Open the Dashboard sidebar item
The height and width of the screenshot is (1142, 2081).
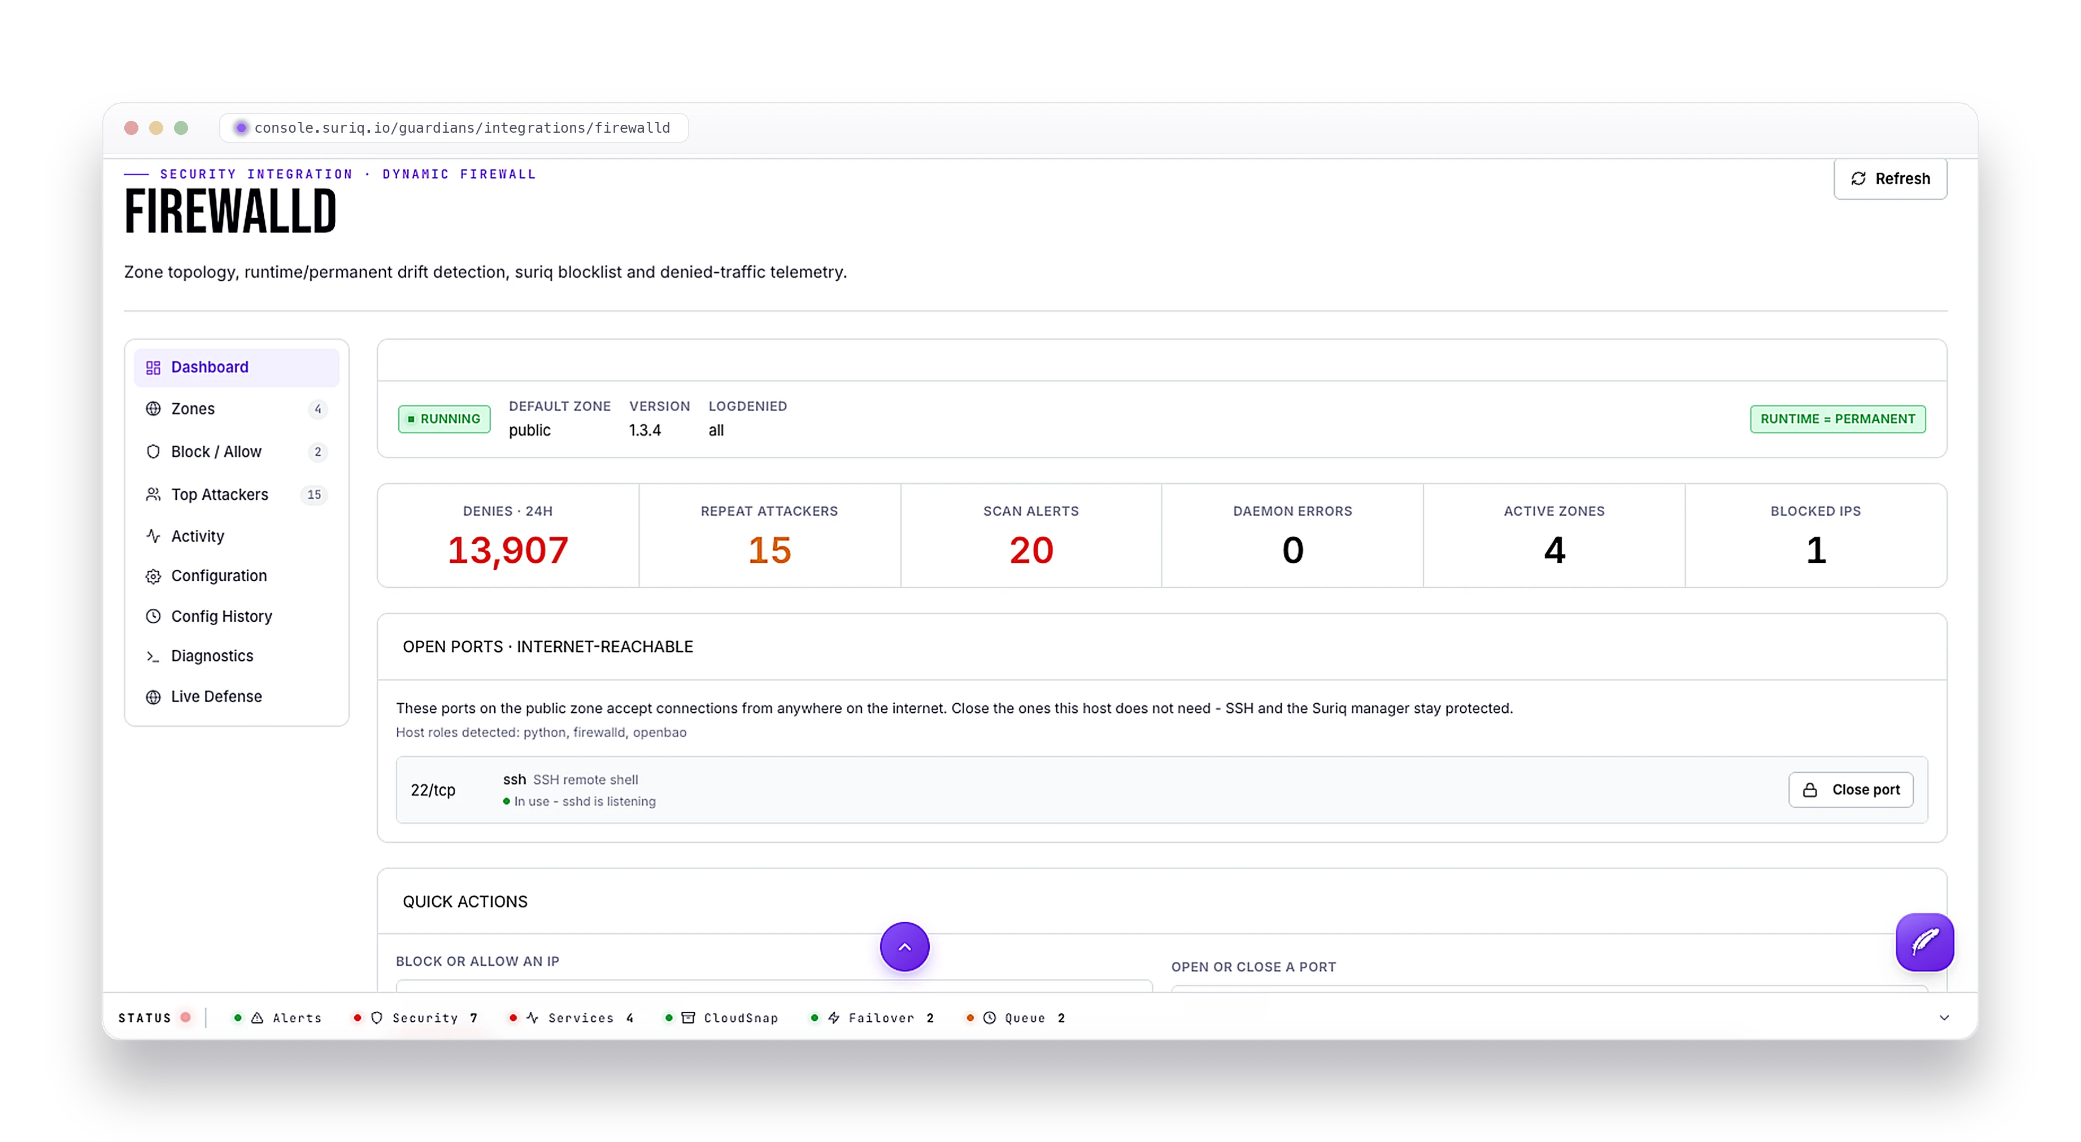pyautogui.click(x=236, y=367)
